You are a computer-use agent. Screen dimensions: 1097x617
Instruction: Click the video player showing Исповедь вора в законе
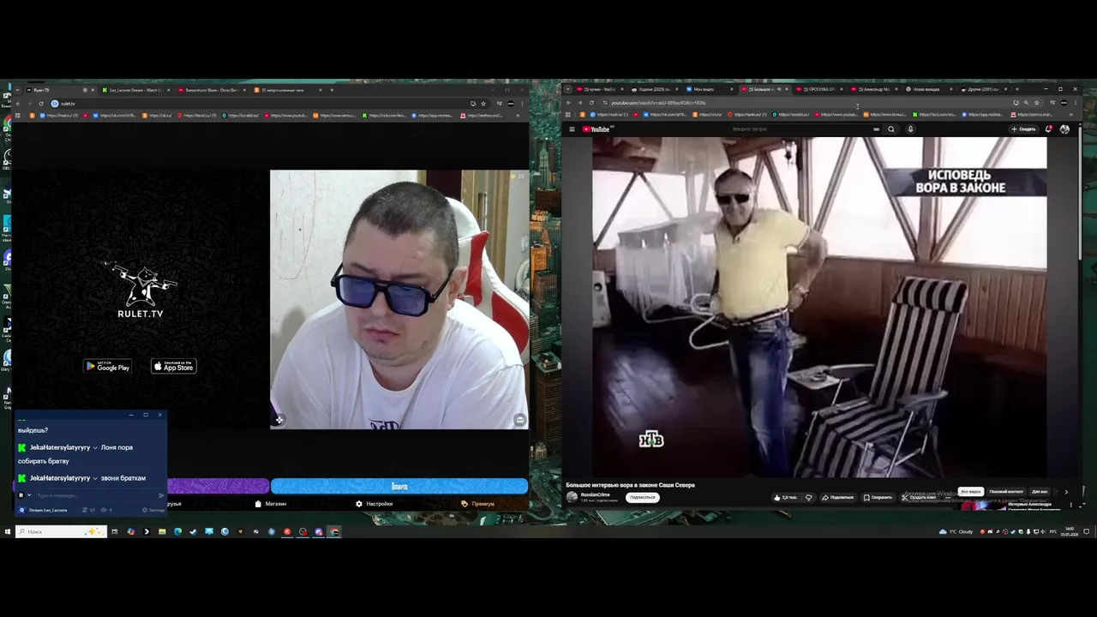coord(819,306)
